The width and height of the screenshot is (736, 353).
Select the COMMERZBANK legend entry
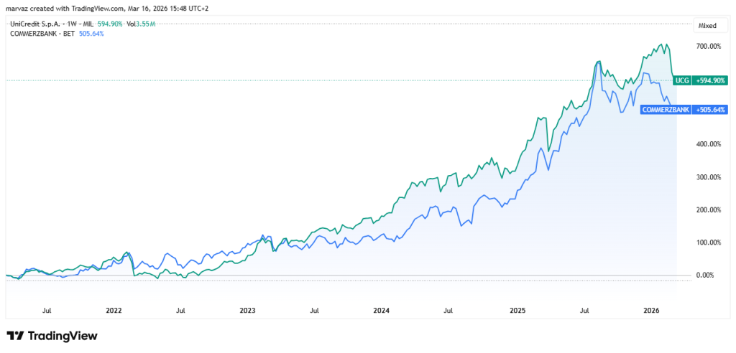(29, 33)
